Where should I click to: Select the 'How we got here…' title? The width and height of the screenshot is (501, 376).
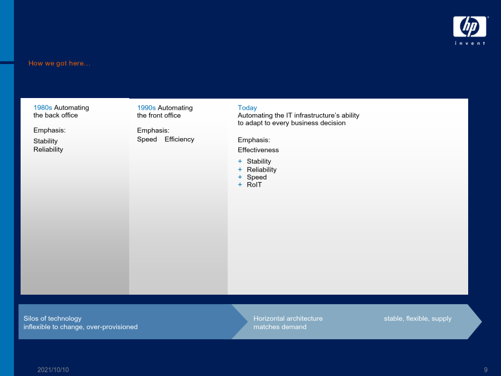pyautogui.click(x=60, y=64)
